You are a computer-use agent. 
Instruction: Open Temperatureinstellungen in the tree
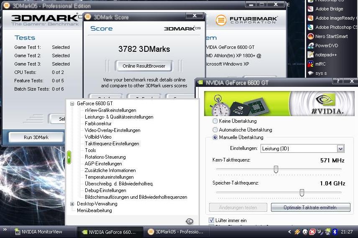[x=109, y=177]
